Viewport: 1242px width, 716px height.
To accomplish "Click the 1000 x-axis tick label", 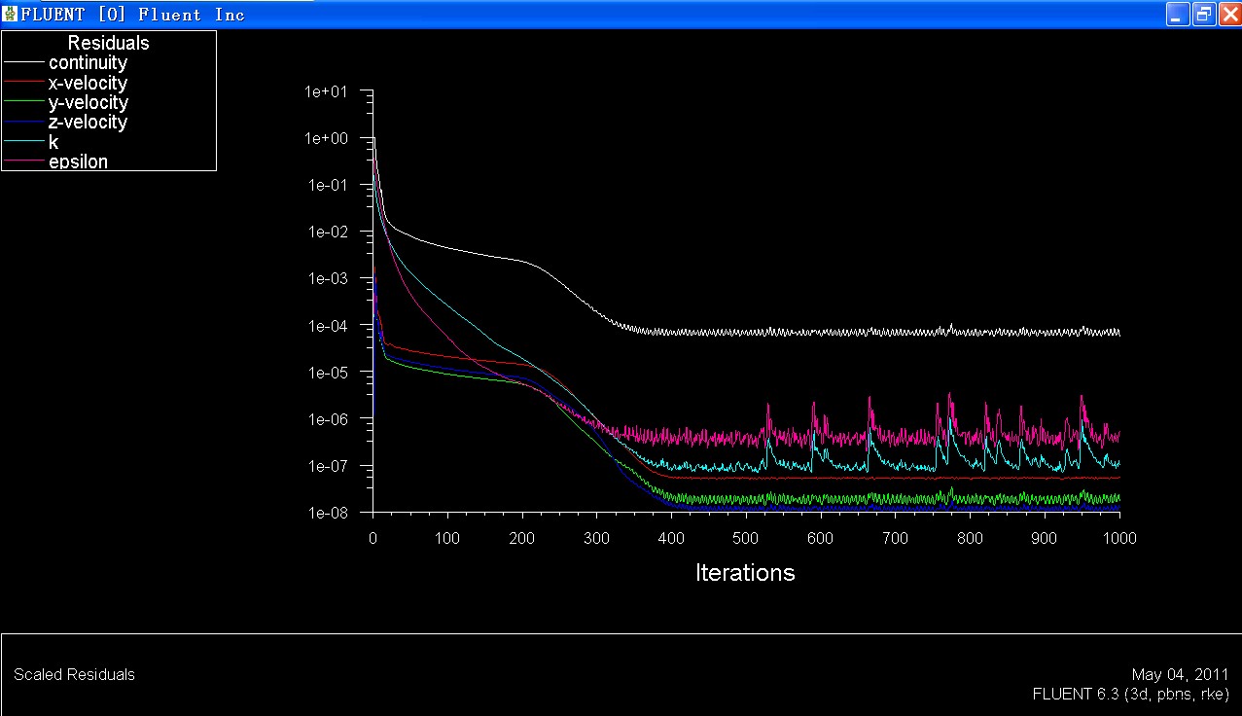I will (1118, 538).
